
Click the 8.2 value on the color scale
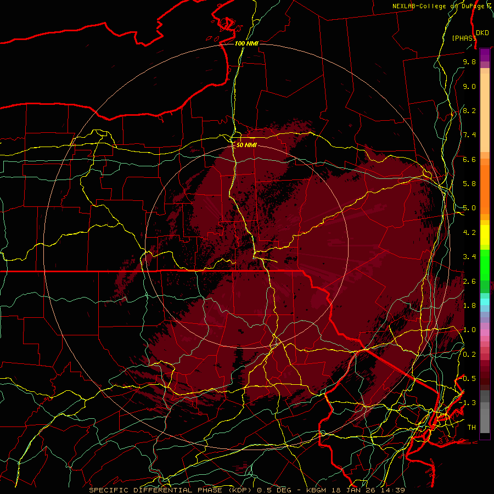pos(469,110)
